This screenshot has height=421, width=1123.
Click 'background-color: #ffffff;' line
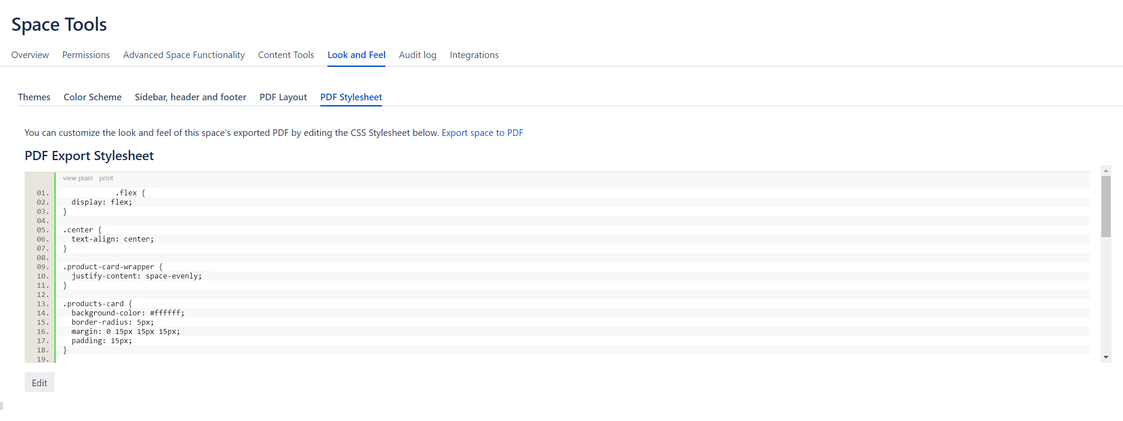point(128,313)
